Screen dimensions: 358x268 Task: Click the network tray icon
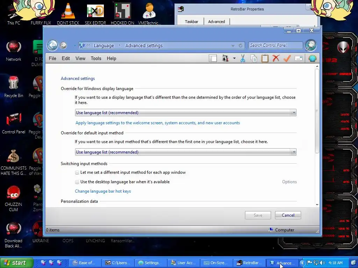(316, 263)
